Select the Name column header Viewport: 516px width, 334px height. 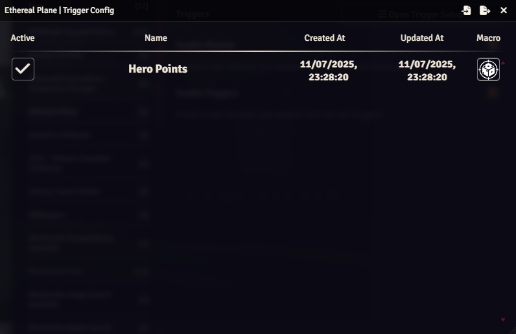156,38
